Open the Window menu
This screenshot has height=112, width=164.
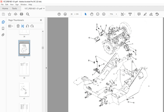24,4
